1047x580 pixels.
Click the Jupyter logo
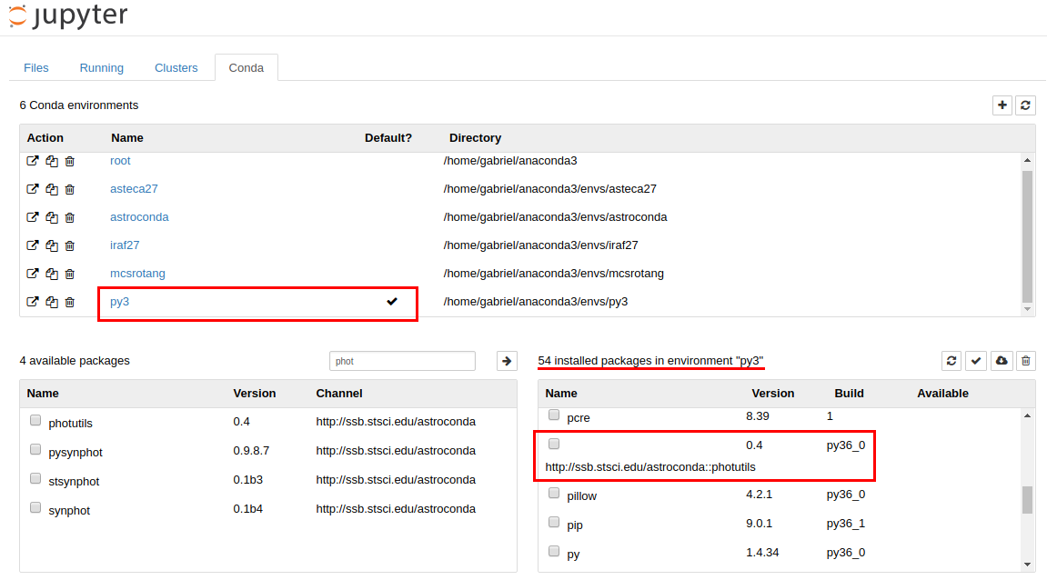pyautogui.click(x=68, y=15)
